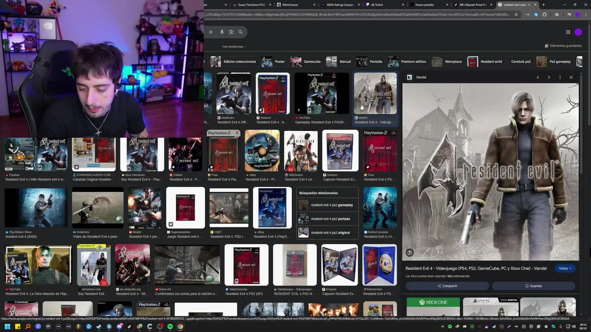Go to previous image in preview panel
The height and width of the screenshot is (332, 591).
(538, 77)
